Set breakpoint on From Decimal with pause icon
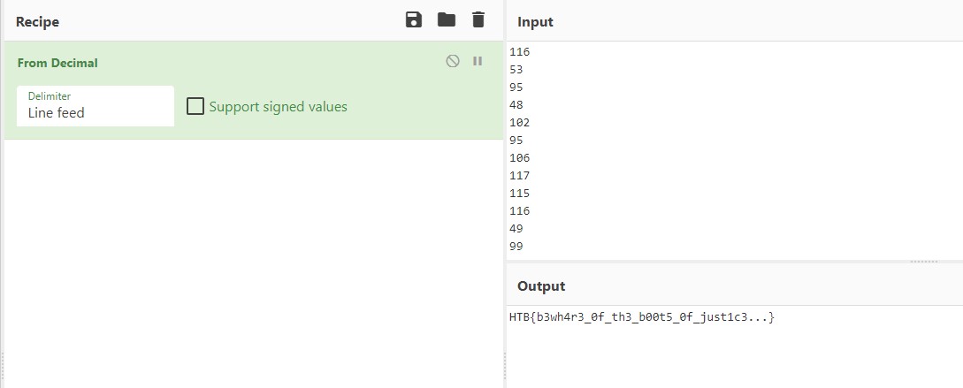963x388 pixels. [x=478, y=62]
